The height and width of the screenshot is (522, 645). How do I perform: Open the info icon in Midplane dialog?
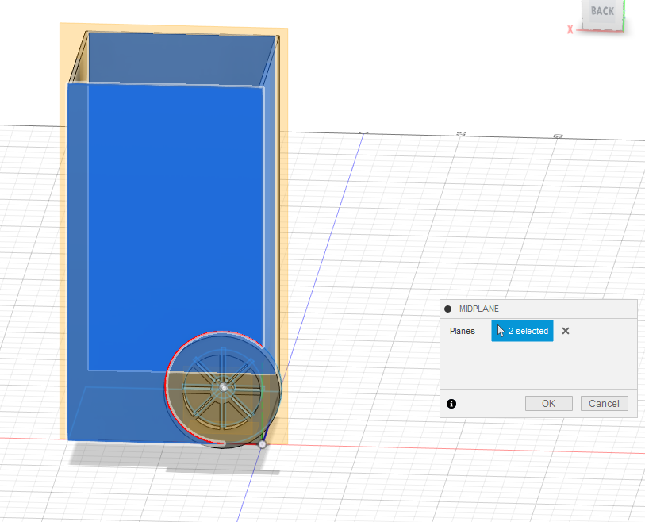[x=451, y=404]
